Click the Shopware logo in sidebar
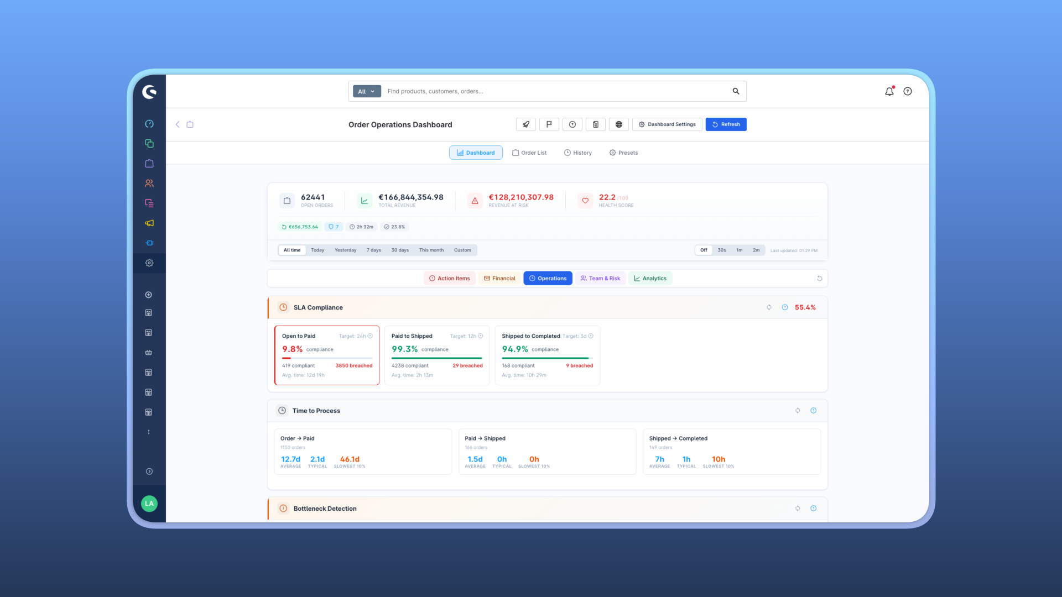 [149, 92]
